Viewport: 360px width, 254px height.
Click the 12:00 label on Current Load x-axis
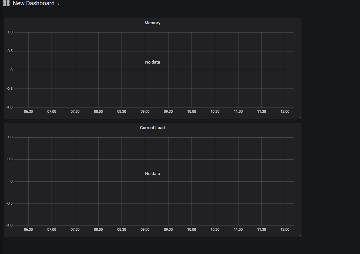[285, 230]
